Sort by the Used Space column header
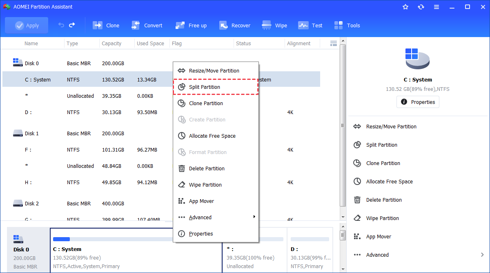The width and height of the screenshot is (490, 273). [150, 43]
